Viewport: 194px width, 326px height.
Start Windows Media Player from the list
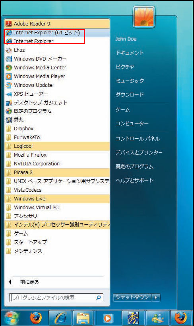coord(57,76)
